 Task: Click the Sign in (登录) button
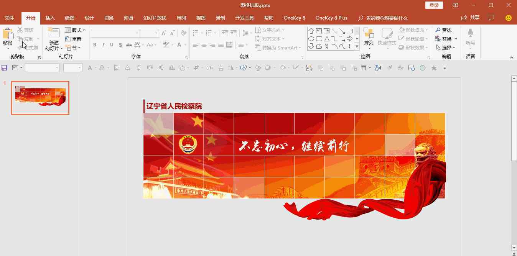tap(434, 5)
